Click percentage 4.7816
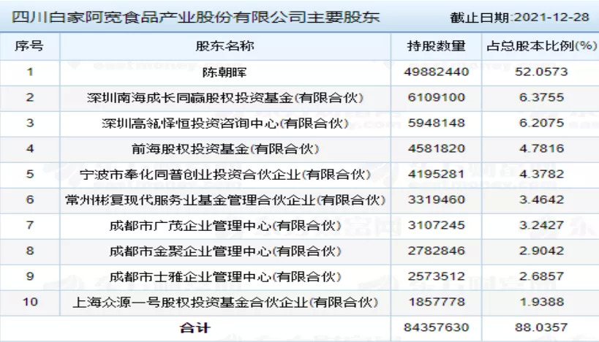599x342 pixels. coord(541,148)
